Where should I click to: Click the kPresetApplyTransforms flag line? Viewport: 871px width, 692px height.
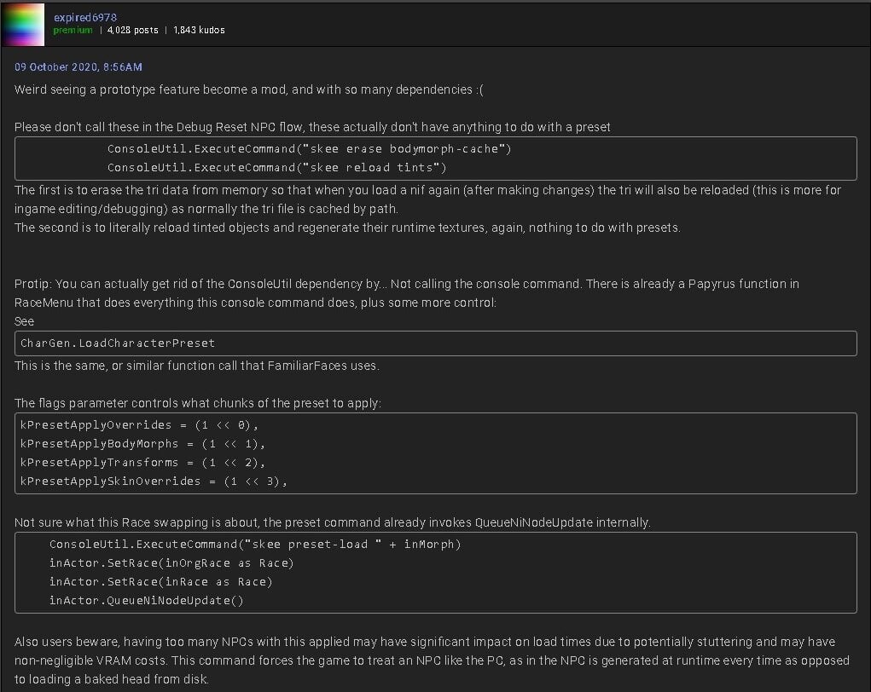click(142, 463)
